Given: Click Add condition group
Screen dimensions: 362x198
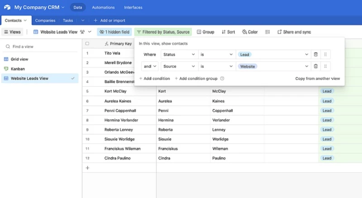Looking at the screenshot, I should click(x=196, y=78).
